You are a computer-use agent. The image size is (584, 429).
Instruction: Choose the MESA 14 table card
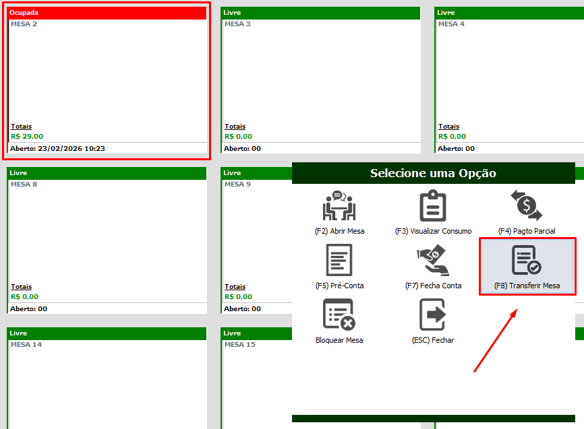(107, 384)
